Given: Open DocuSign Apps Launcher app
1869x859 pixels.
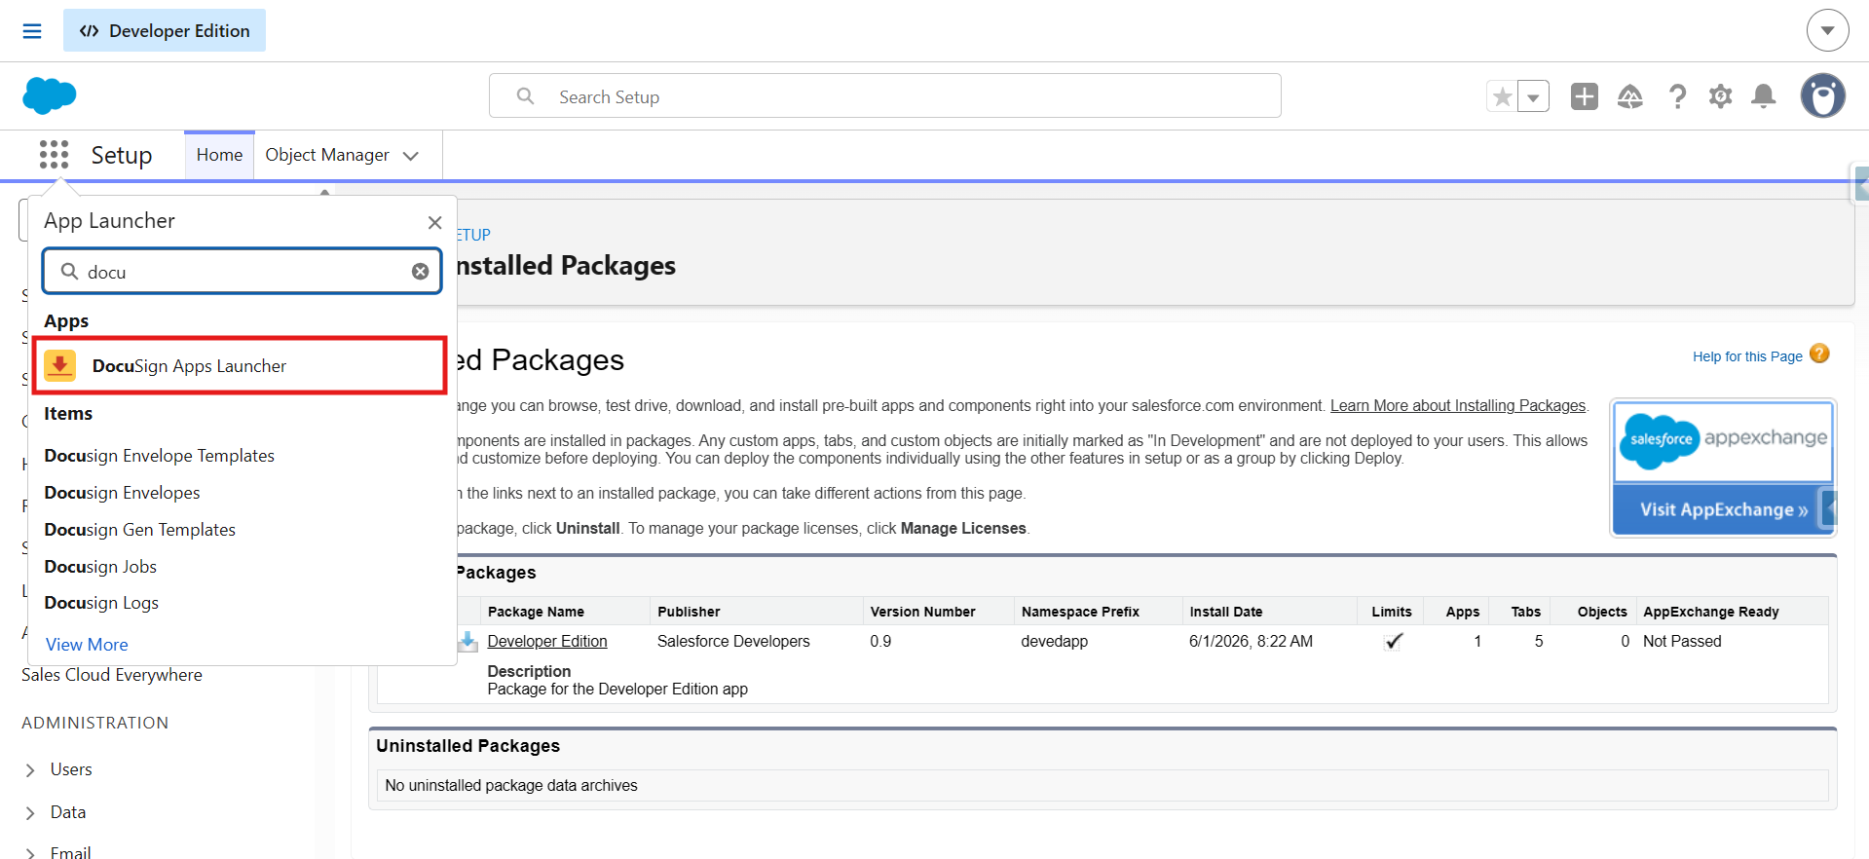Looking at the screenshot, I should click(x=241, y=366).
